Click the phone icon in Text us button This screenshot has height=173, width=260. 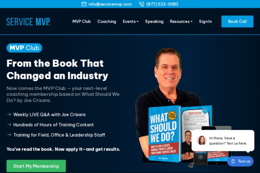coord(233,161)
